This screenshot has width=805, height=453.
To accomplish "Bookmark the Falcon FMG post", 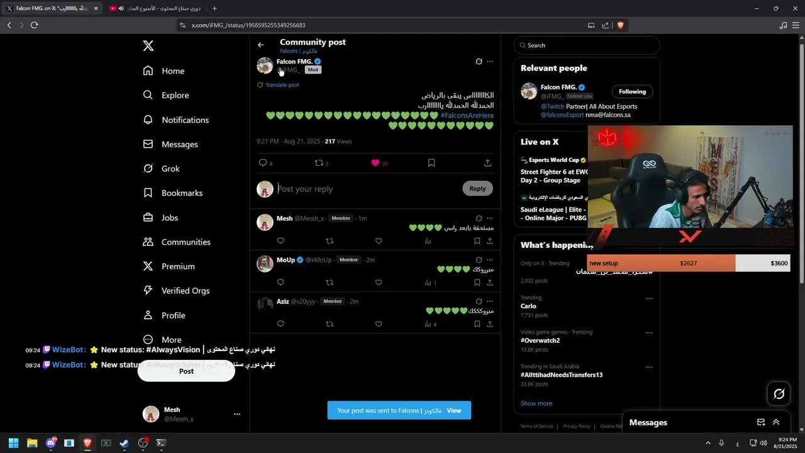I will [x=431, y=163].
